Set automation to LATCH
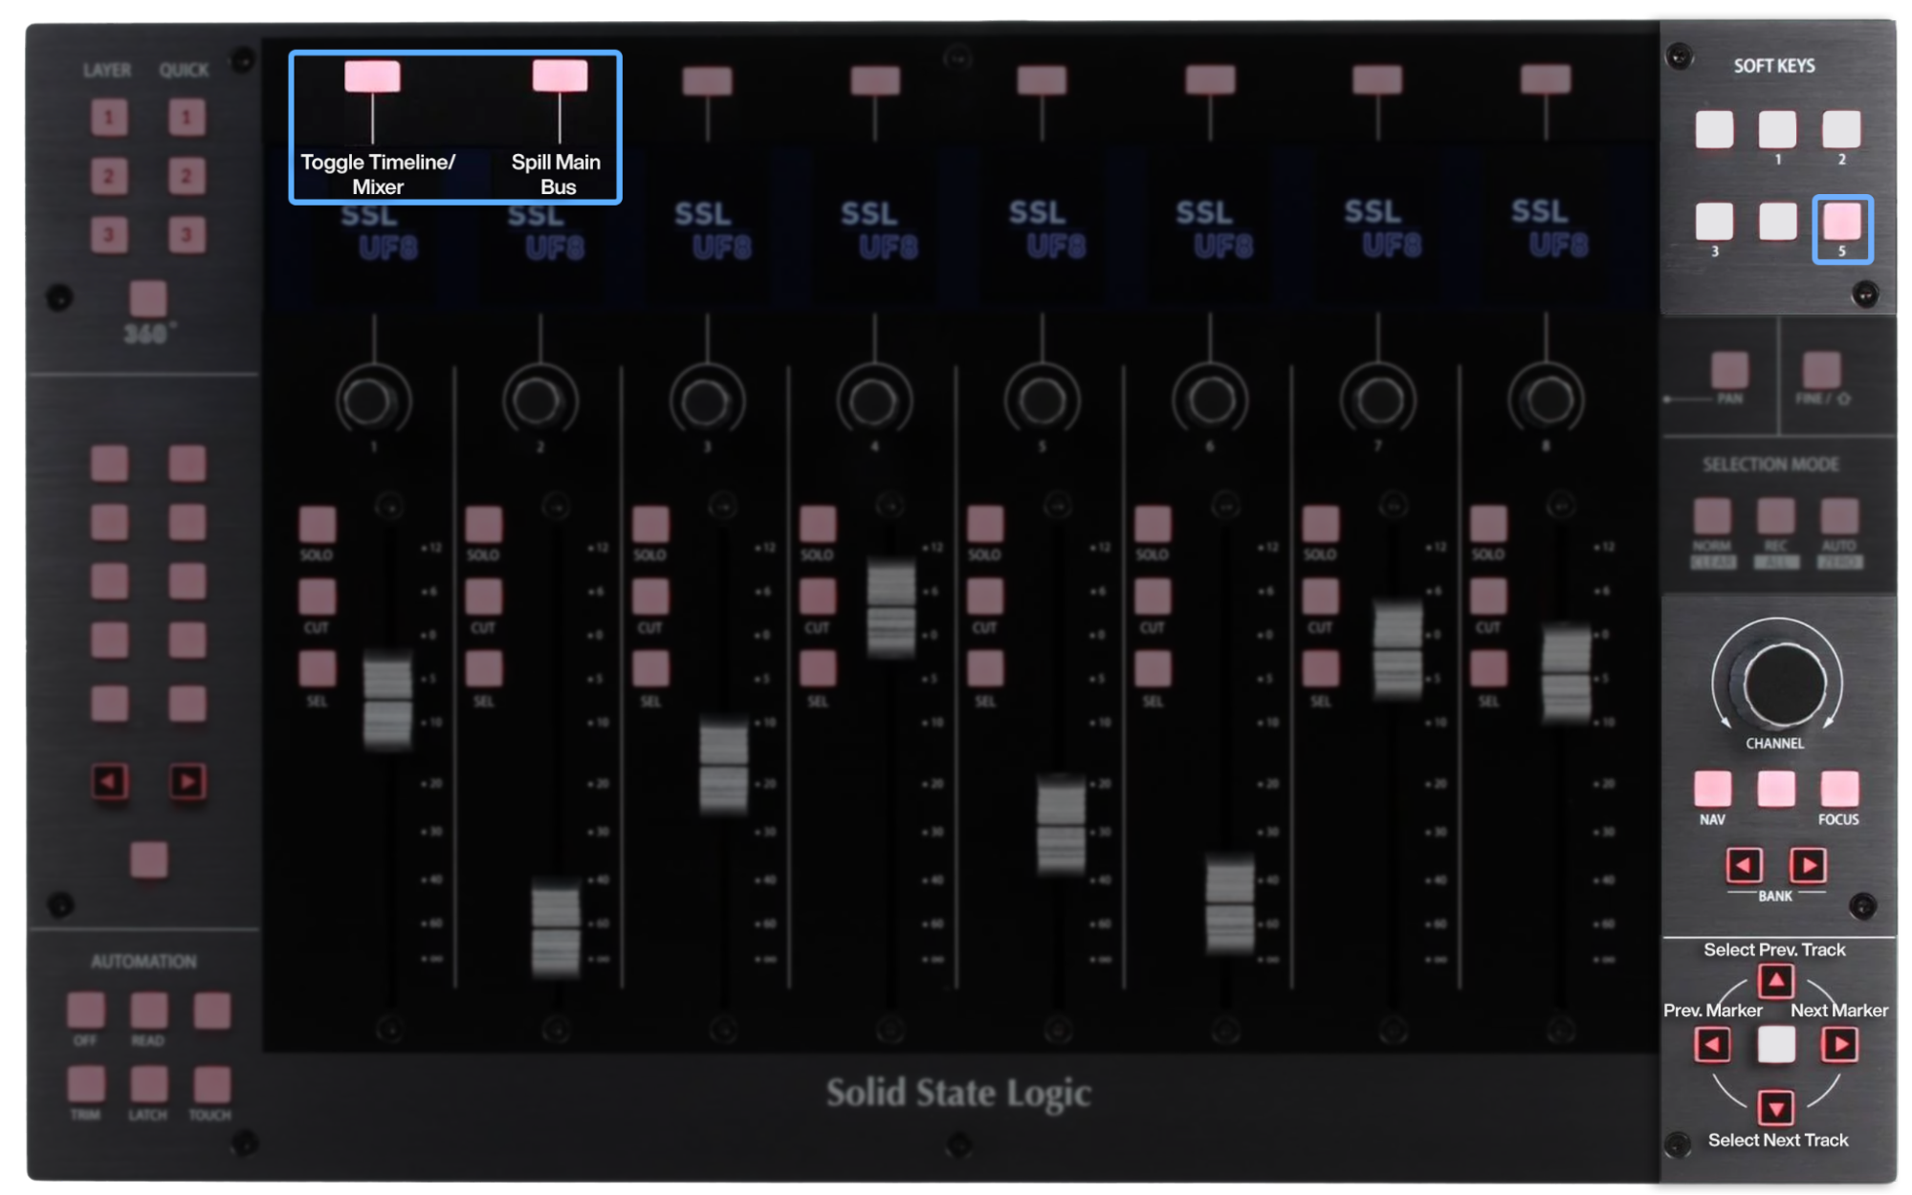Image resolution: width=1912 pixels, height=1195 pixels. [x=148, y=1084]
